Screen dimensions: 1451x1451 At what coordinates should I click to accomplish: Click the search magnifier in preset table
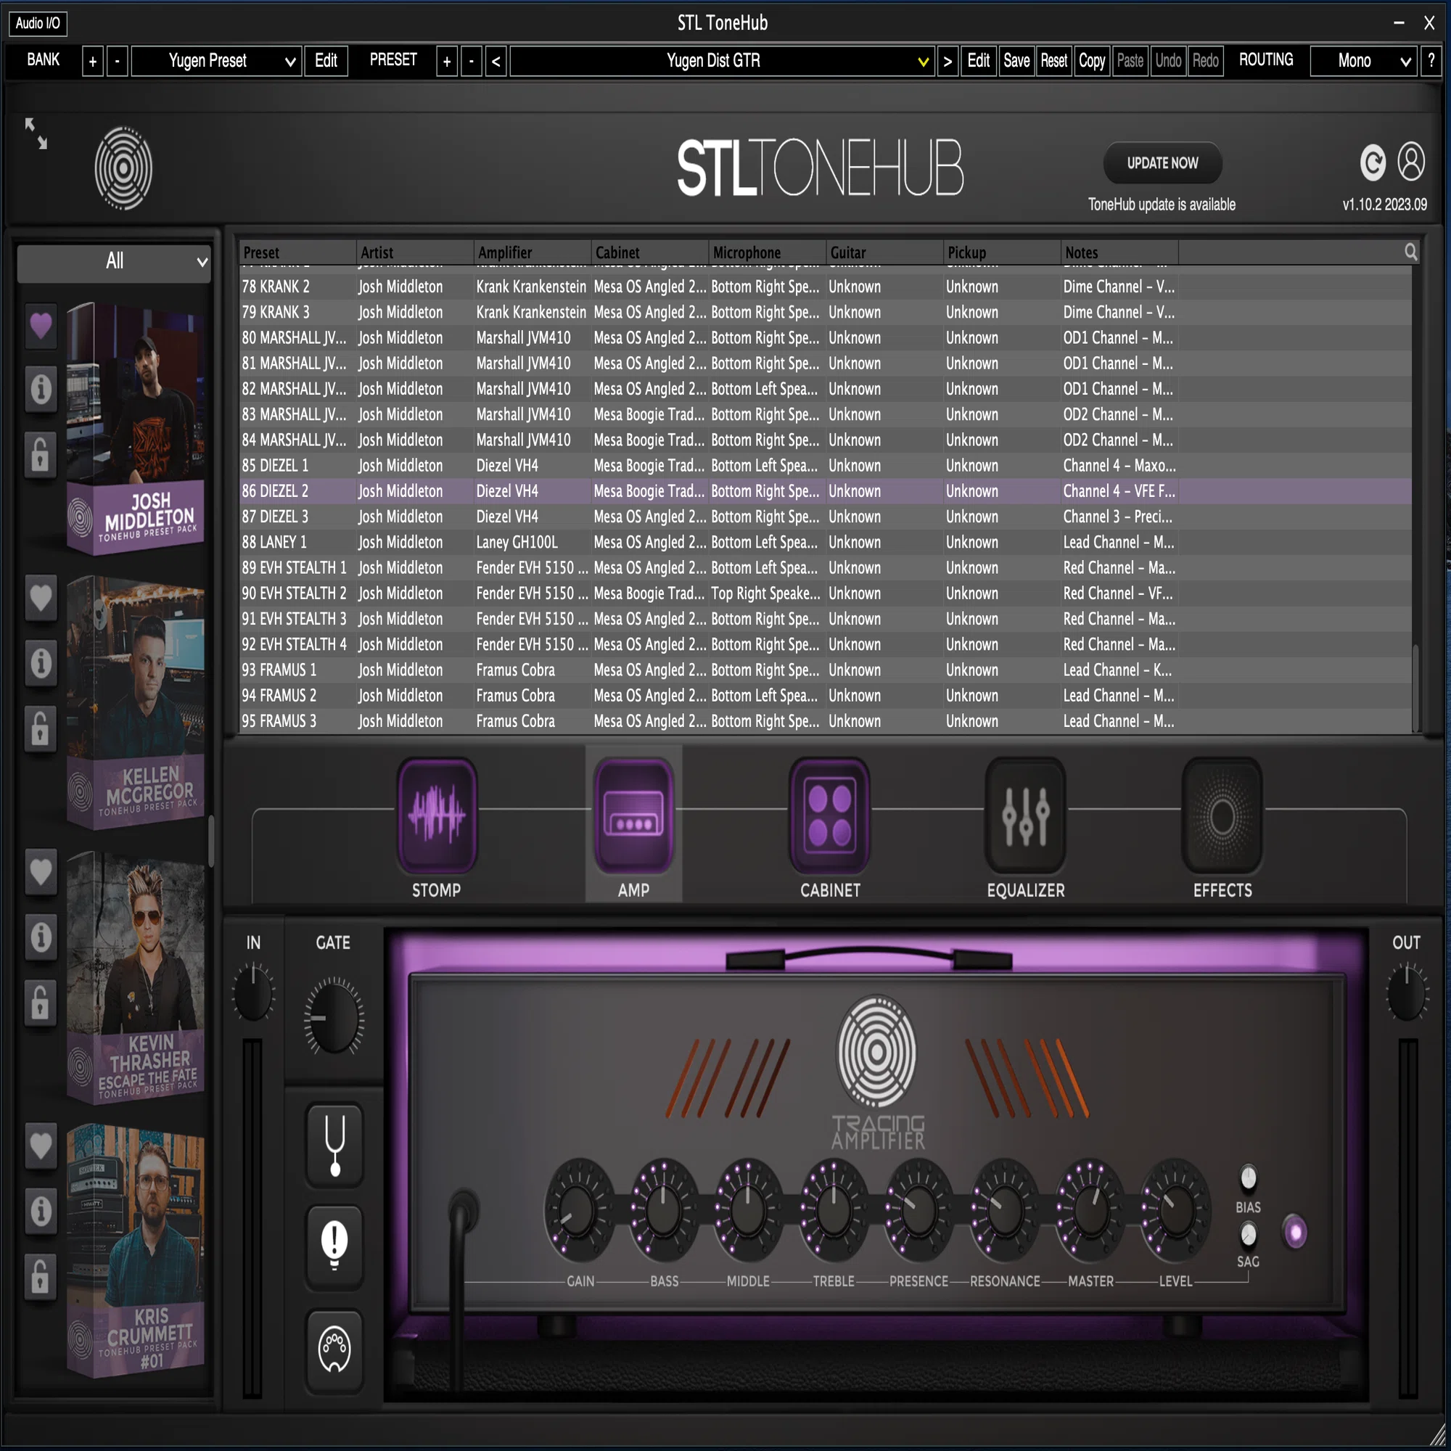point(1411,252)
